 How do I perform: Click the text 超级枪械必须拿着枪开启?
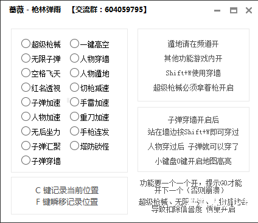pos(193,87)
